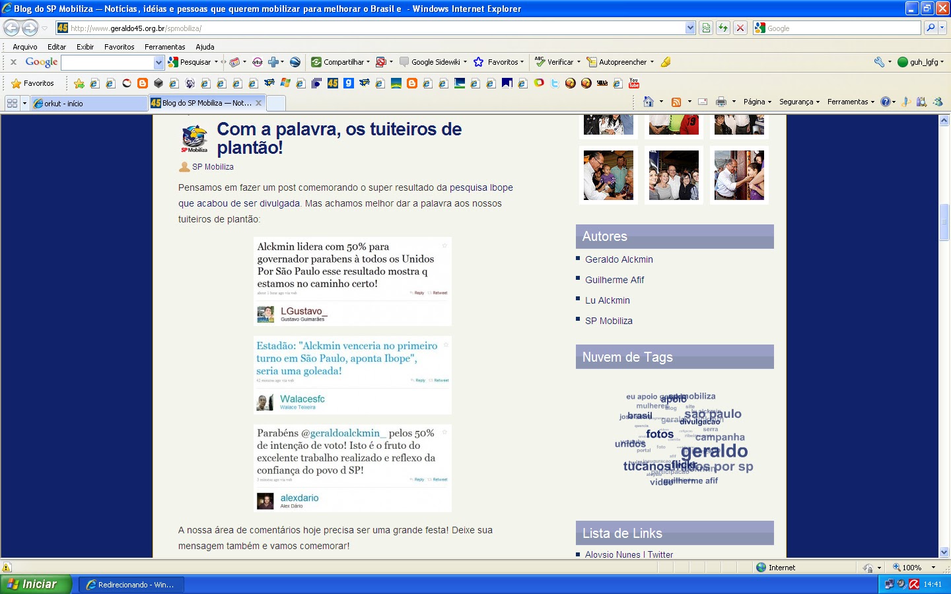Click the Read Mail envelope icon
951x594 pixels.
703,102
